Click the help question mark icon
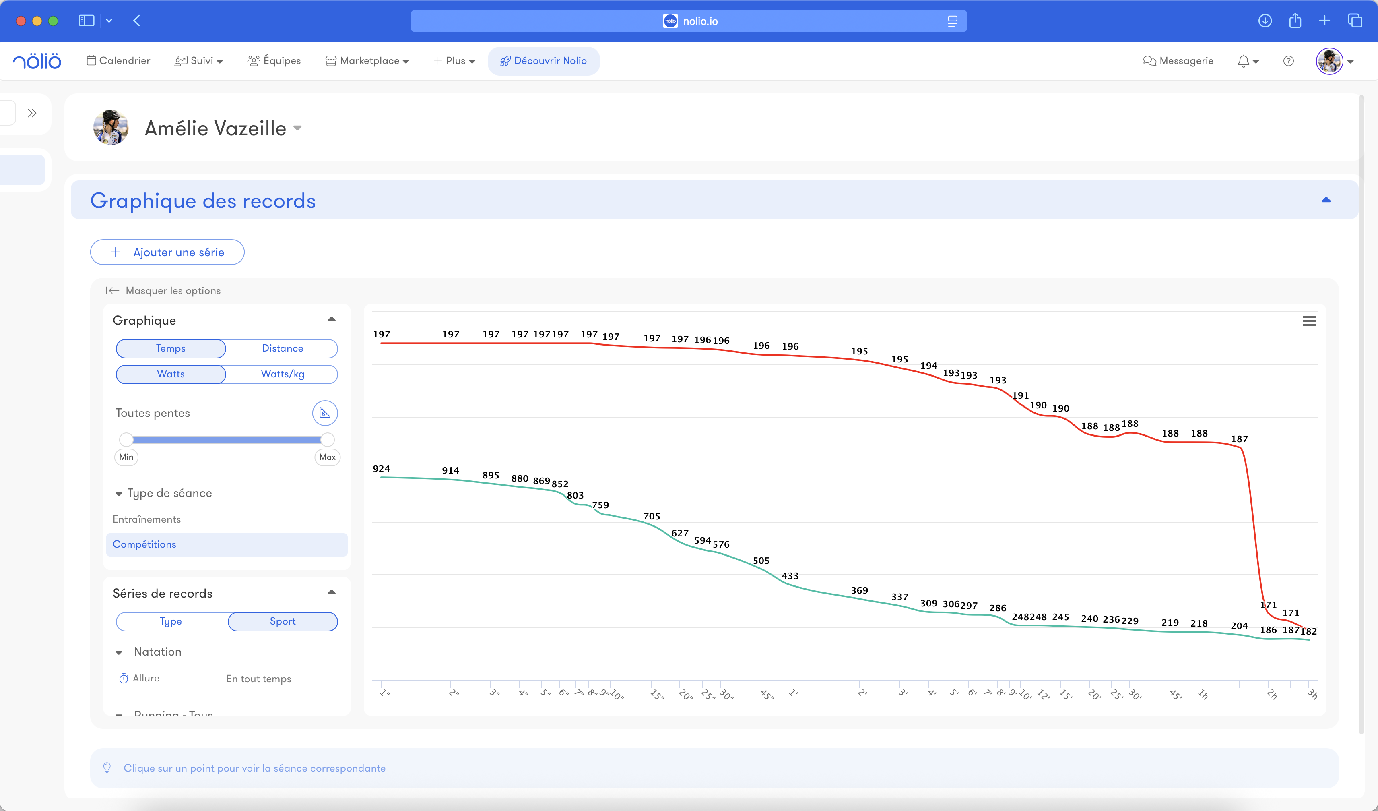Image resolution: width=1378 pixels, height=811 pixels. pyautogui.click(x=1288, y=61)
